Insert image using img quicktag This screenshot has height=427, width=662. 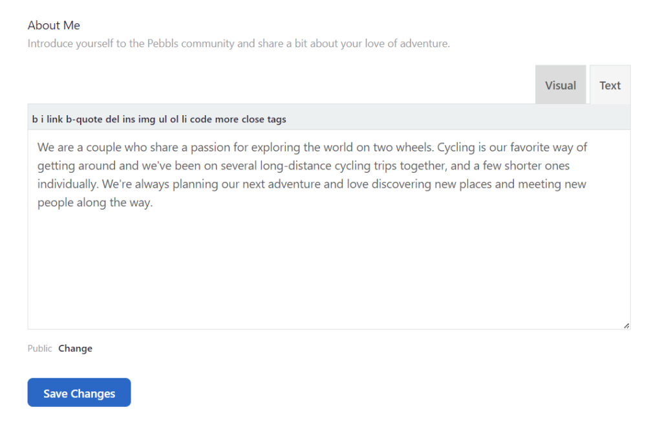(x=147, y=119)
